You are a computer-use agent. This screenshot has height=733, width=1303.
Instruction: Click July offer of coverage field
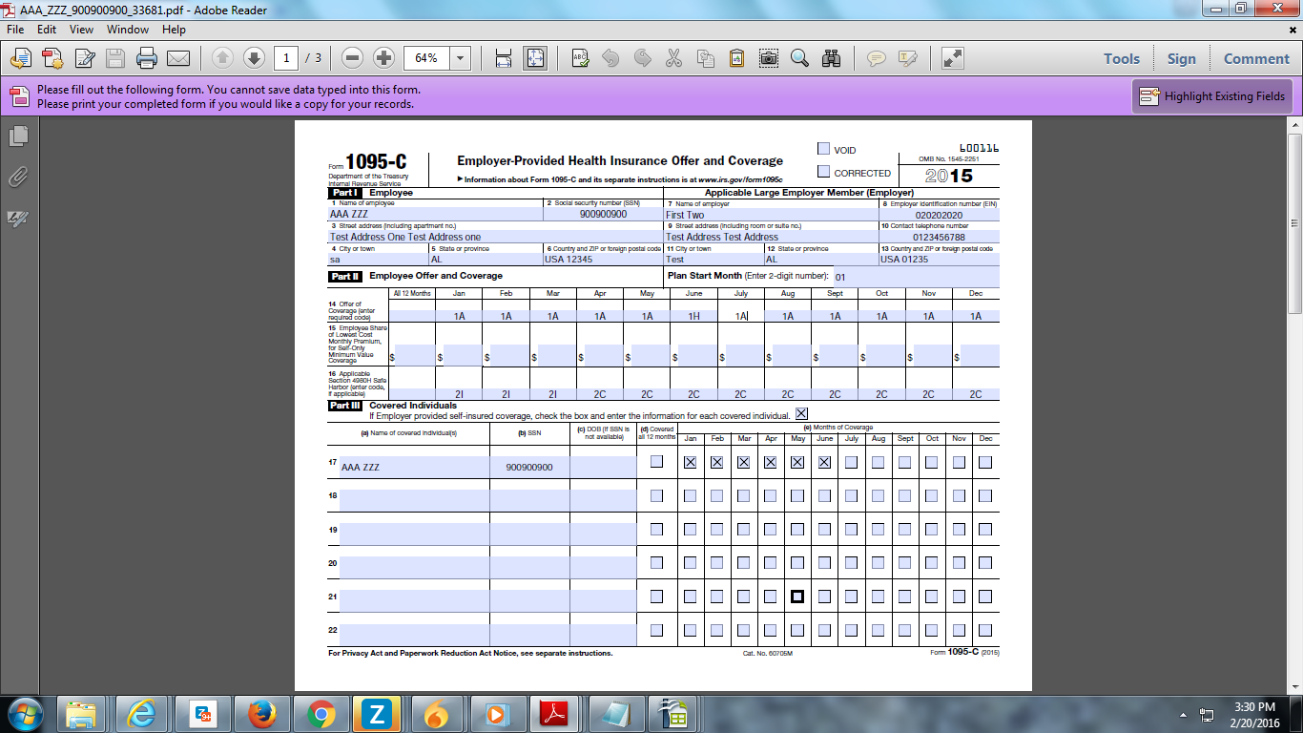click(x=741, y=316)
